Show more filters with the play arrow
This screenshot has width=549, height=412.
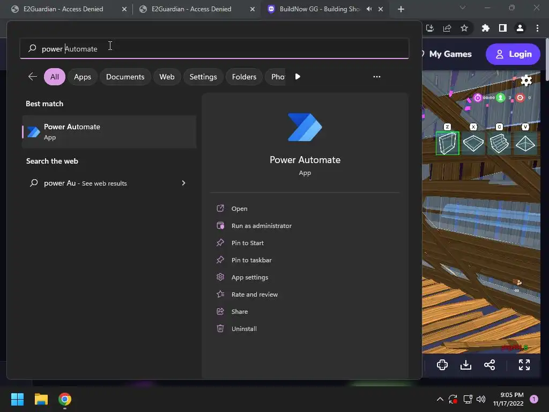point(298,77)
